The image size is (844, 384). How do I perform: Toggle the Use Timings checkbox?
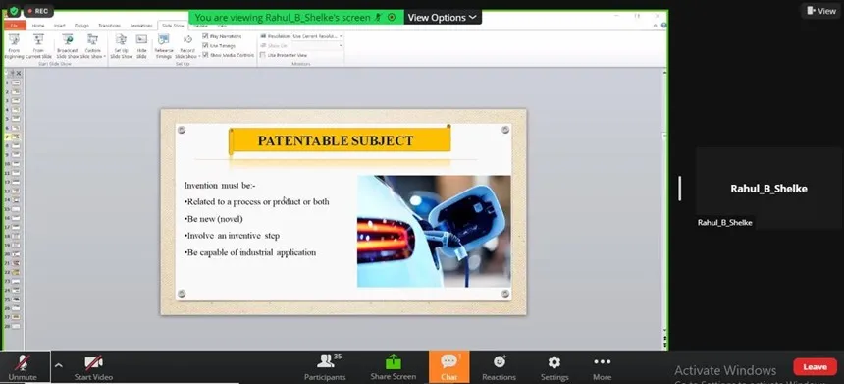pos(205,45)
